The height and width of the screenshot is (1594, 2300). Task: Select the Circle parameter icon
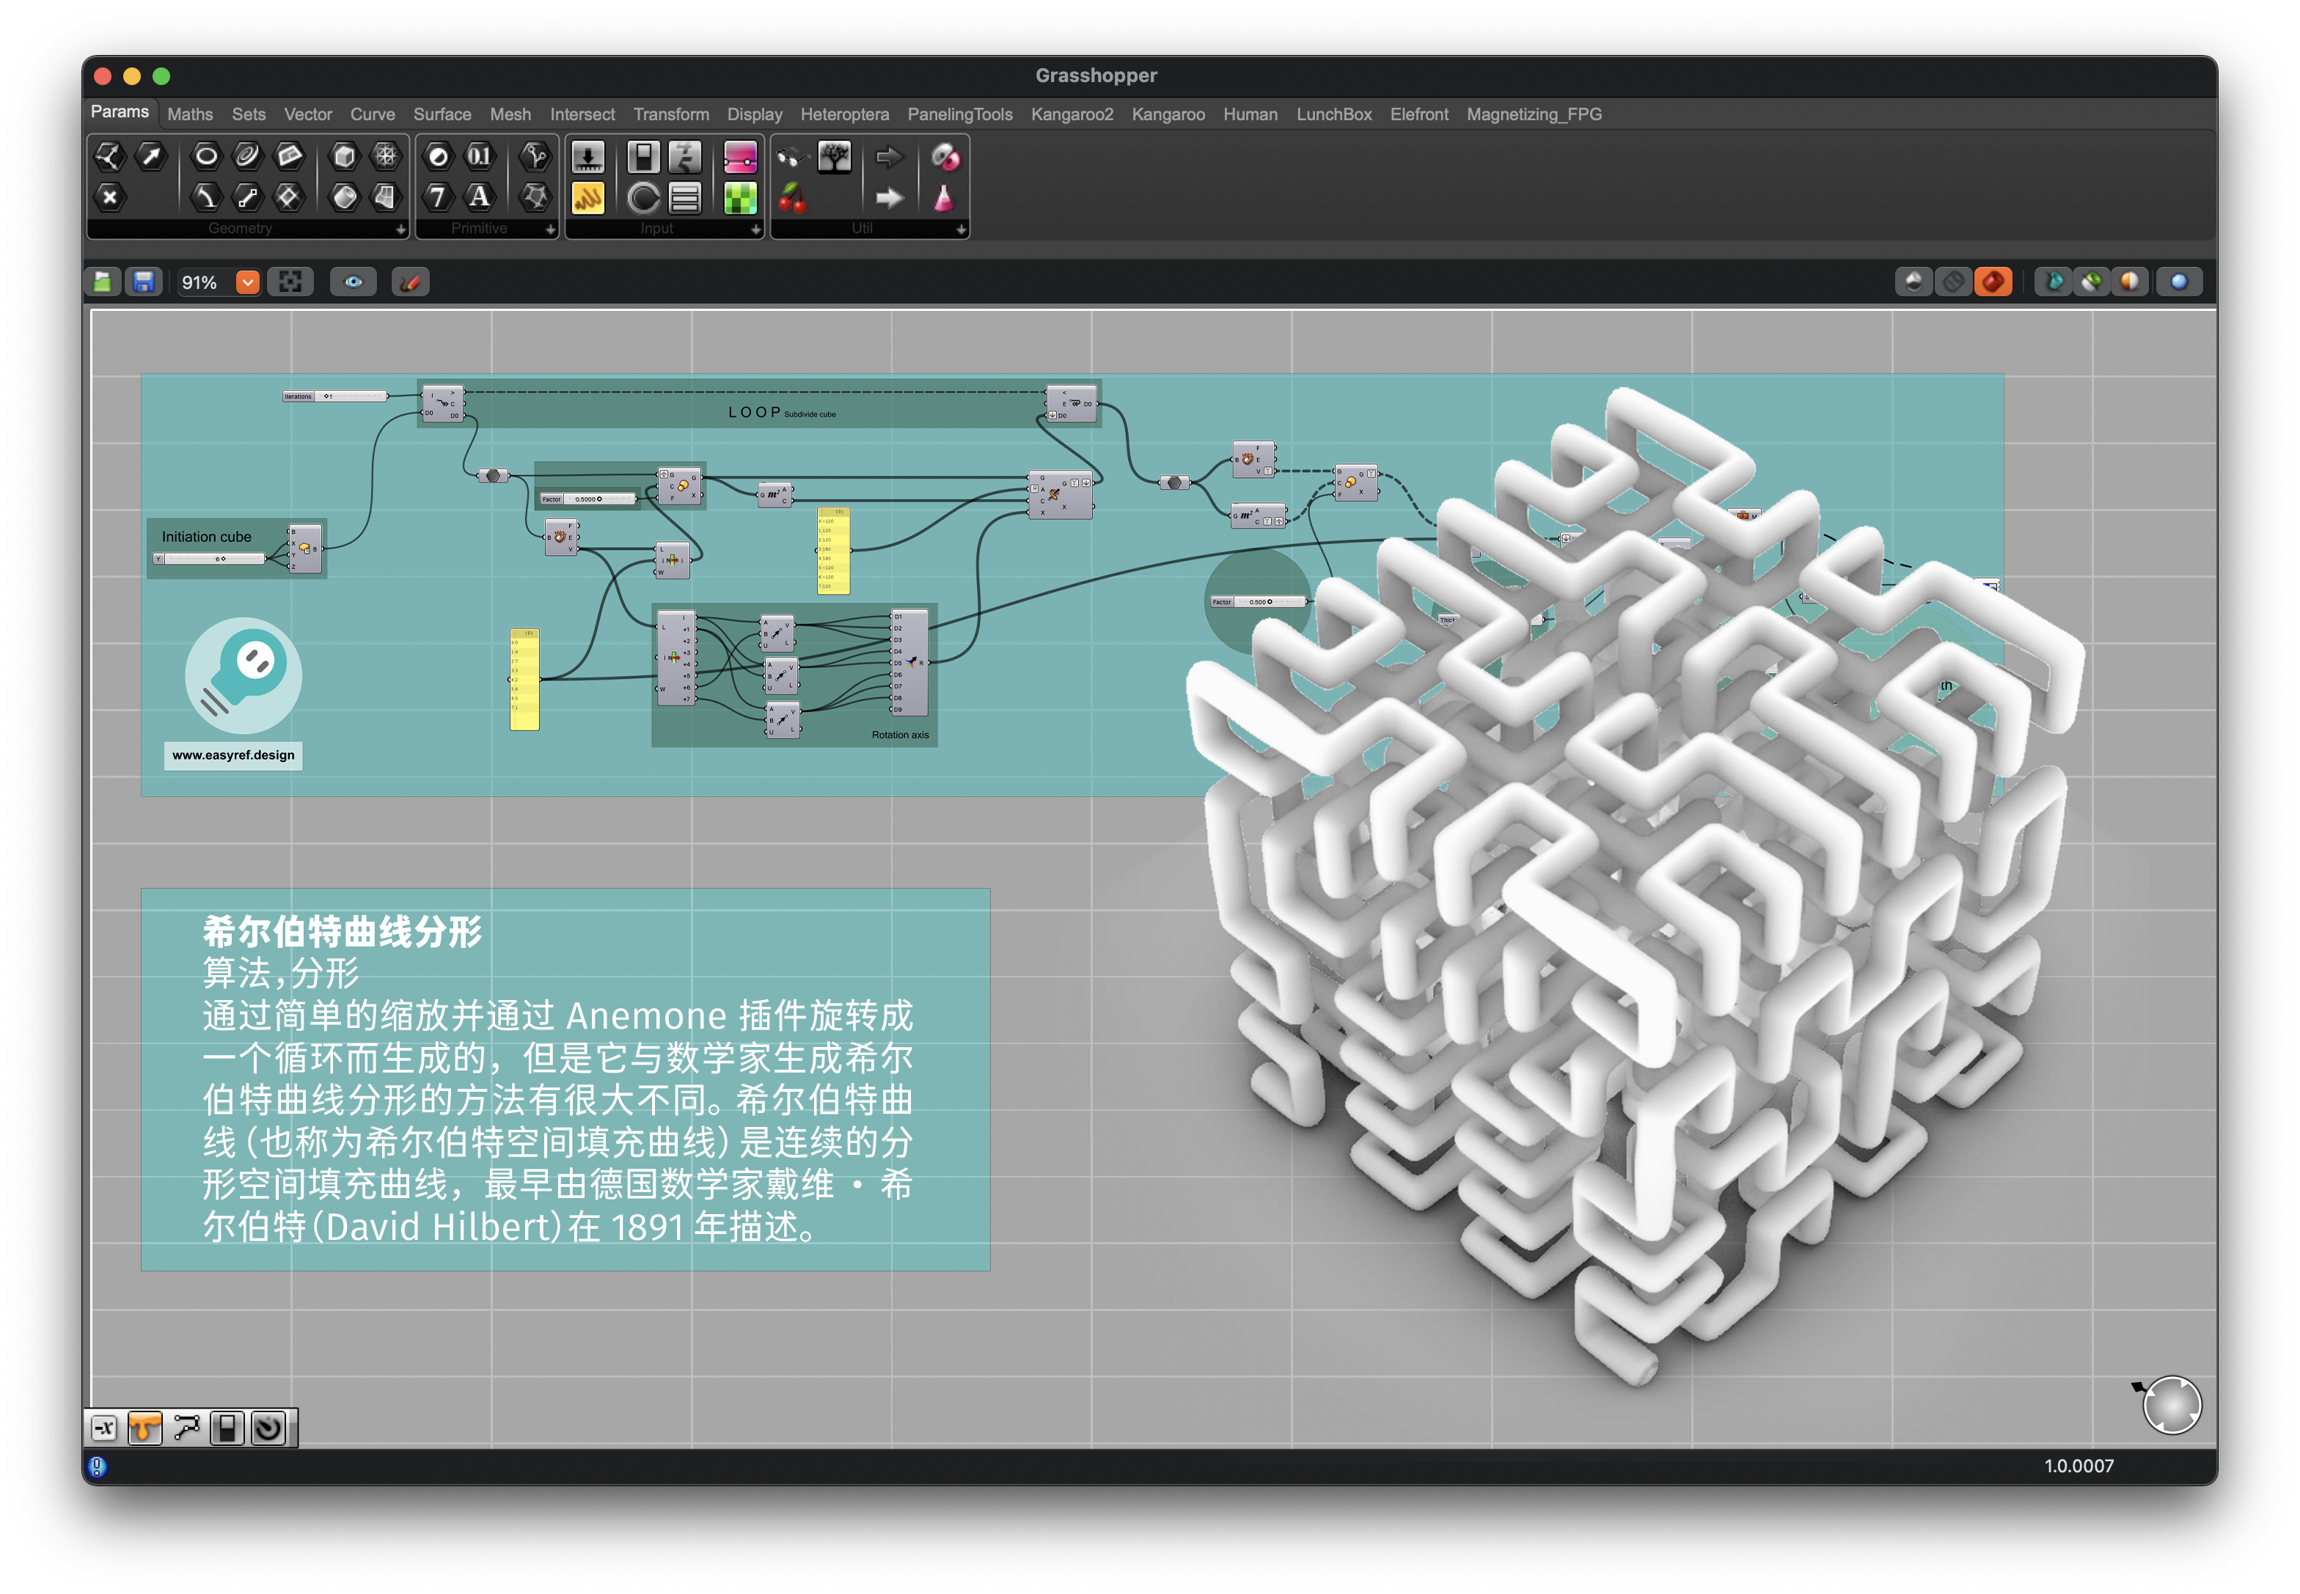(x=206, y=155)
